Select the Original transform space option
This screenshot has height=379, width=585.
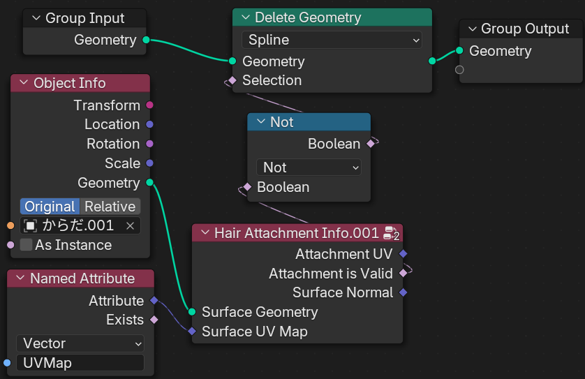tap(50, 207)
